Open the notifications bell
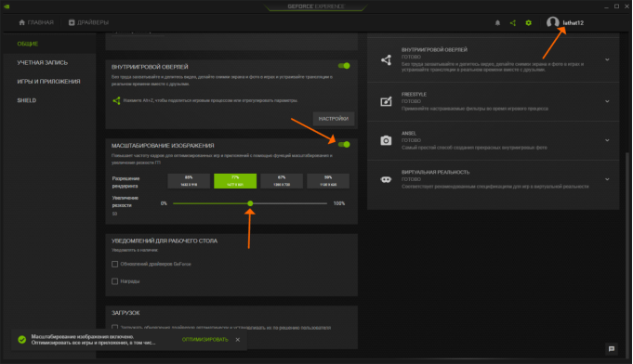This screenshot has height=364, width=633. 497,23
